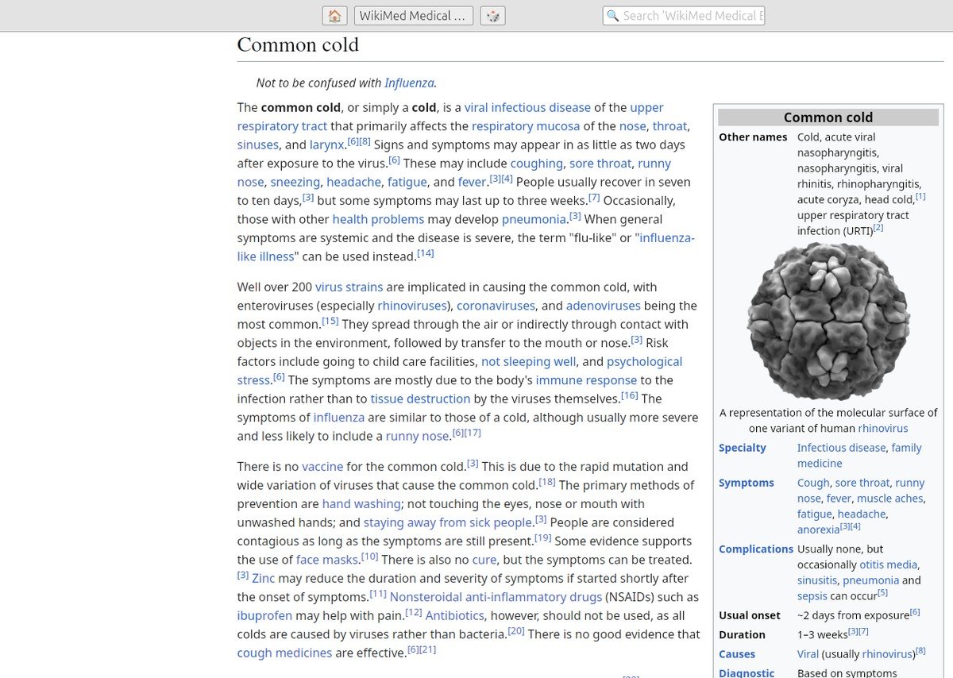
Task: Jump to citation [20] after bacteria
Action: pos(516,630)
